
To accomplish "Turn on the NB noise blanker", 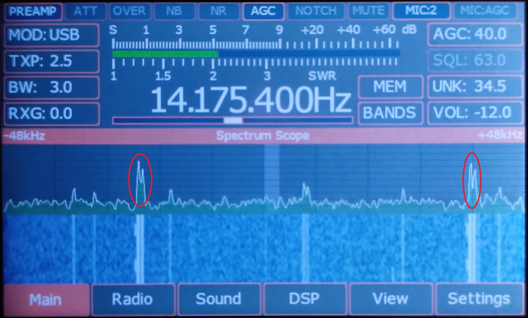I will tap(174, 11).
